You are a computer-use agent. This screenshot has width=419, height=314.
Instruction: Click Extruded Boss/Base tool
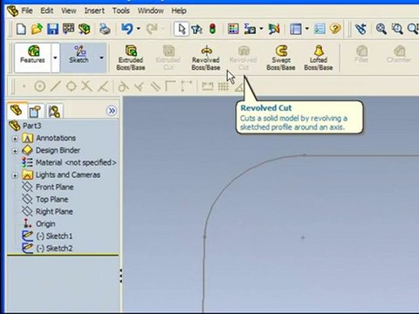(131, 58)
